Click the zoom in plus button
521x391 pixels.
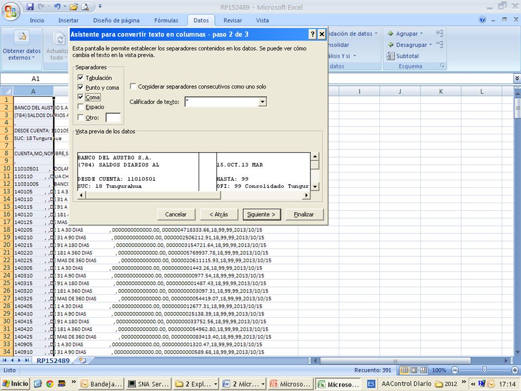[514, 370]
